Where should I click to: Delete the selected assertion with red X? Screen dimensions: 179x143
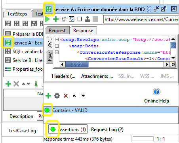point(66,96)
